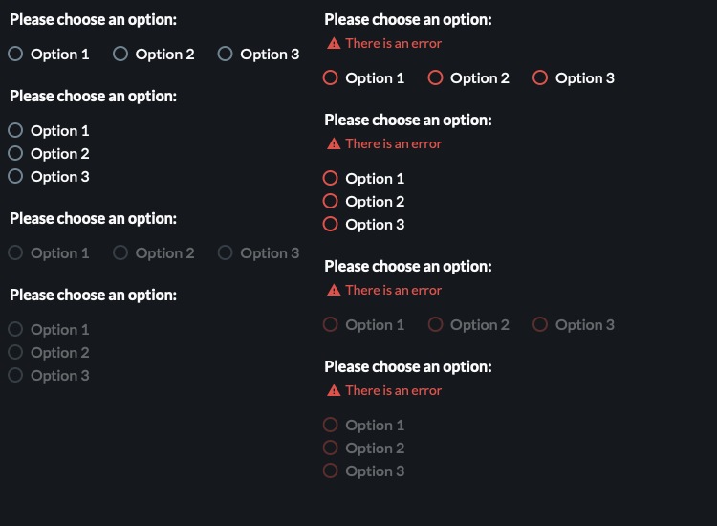Select Option 1 in enabled horizontal non-error group

click(x=15, y=55)
